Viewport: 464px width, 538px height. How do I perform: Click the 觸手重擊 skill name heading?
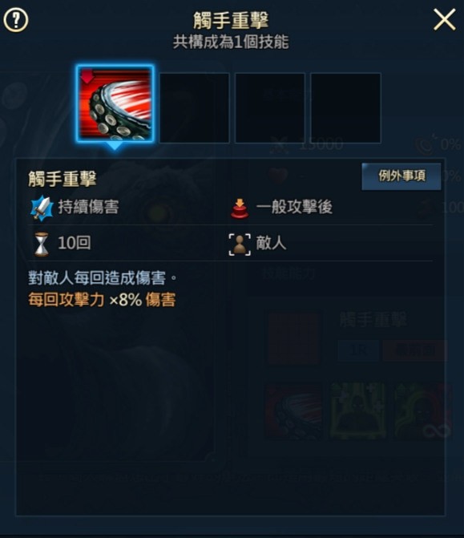pyautogui.click(x=63, y=179)
